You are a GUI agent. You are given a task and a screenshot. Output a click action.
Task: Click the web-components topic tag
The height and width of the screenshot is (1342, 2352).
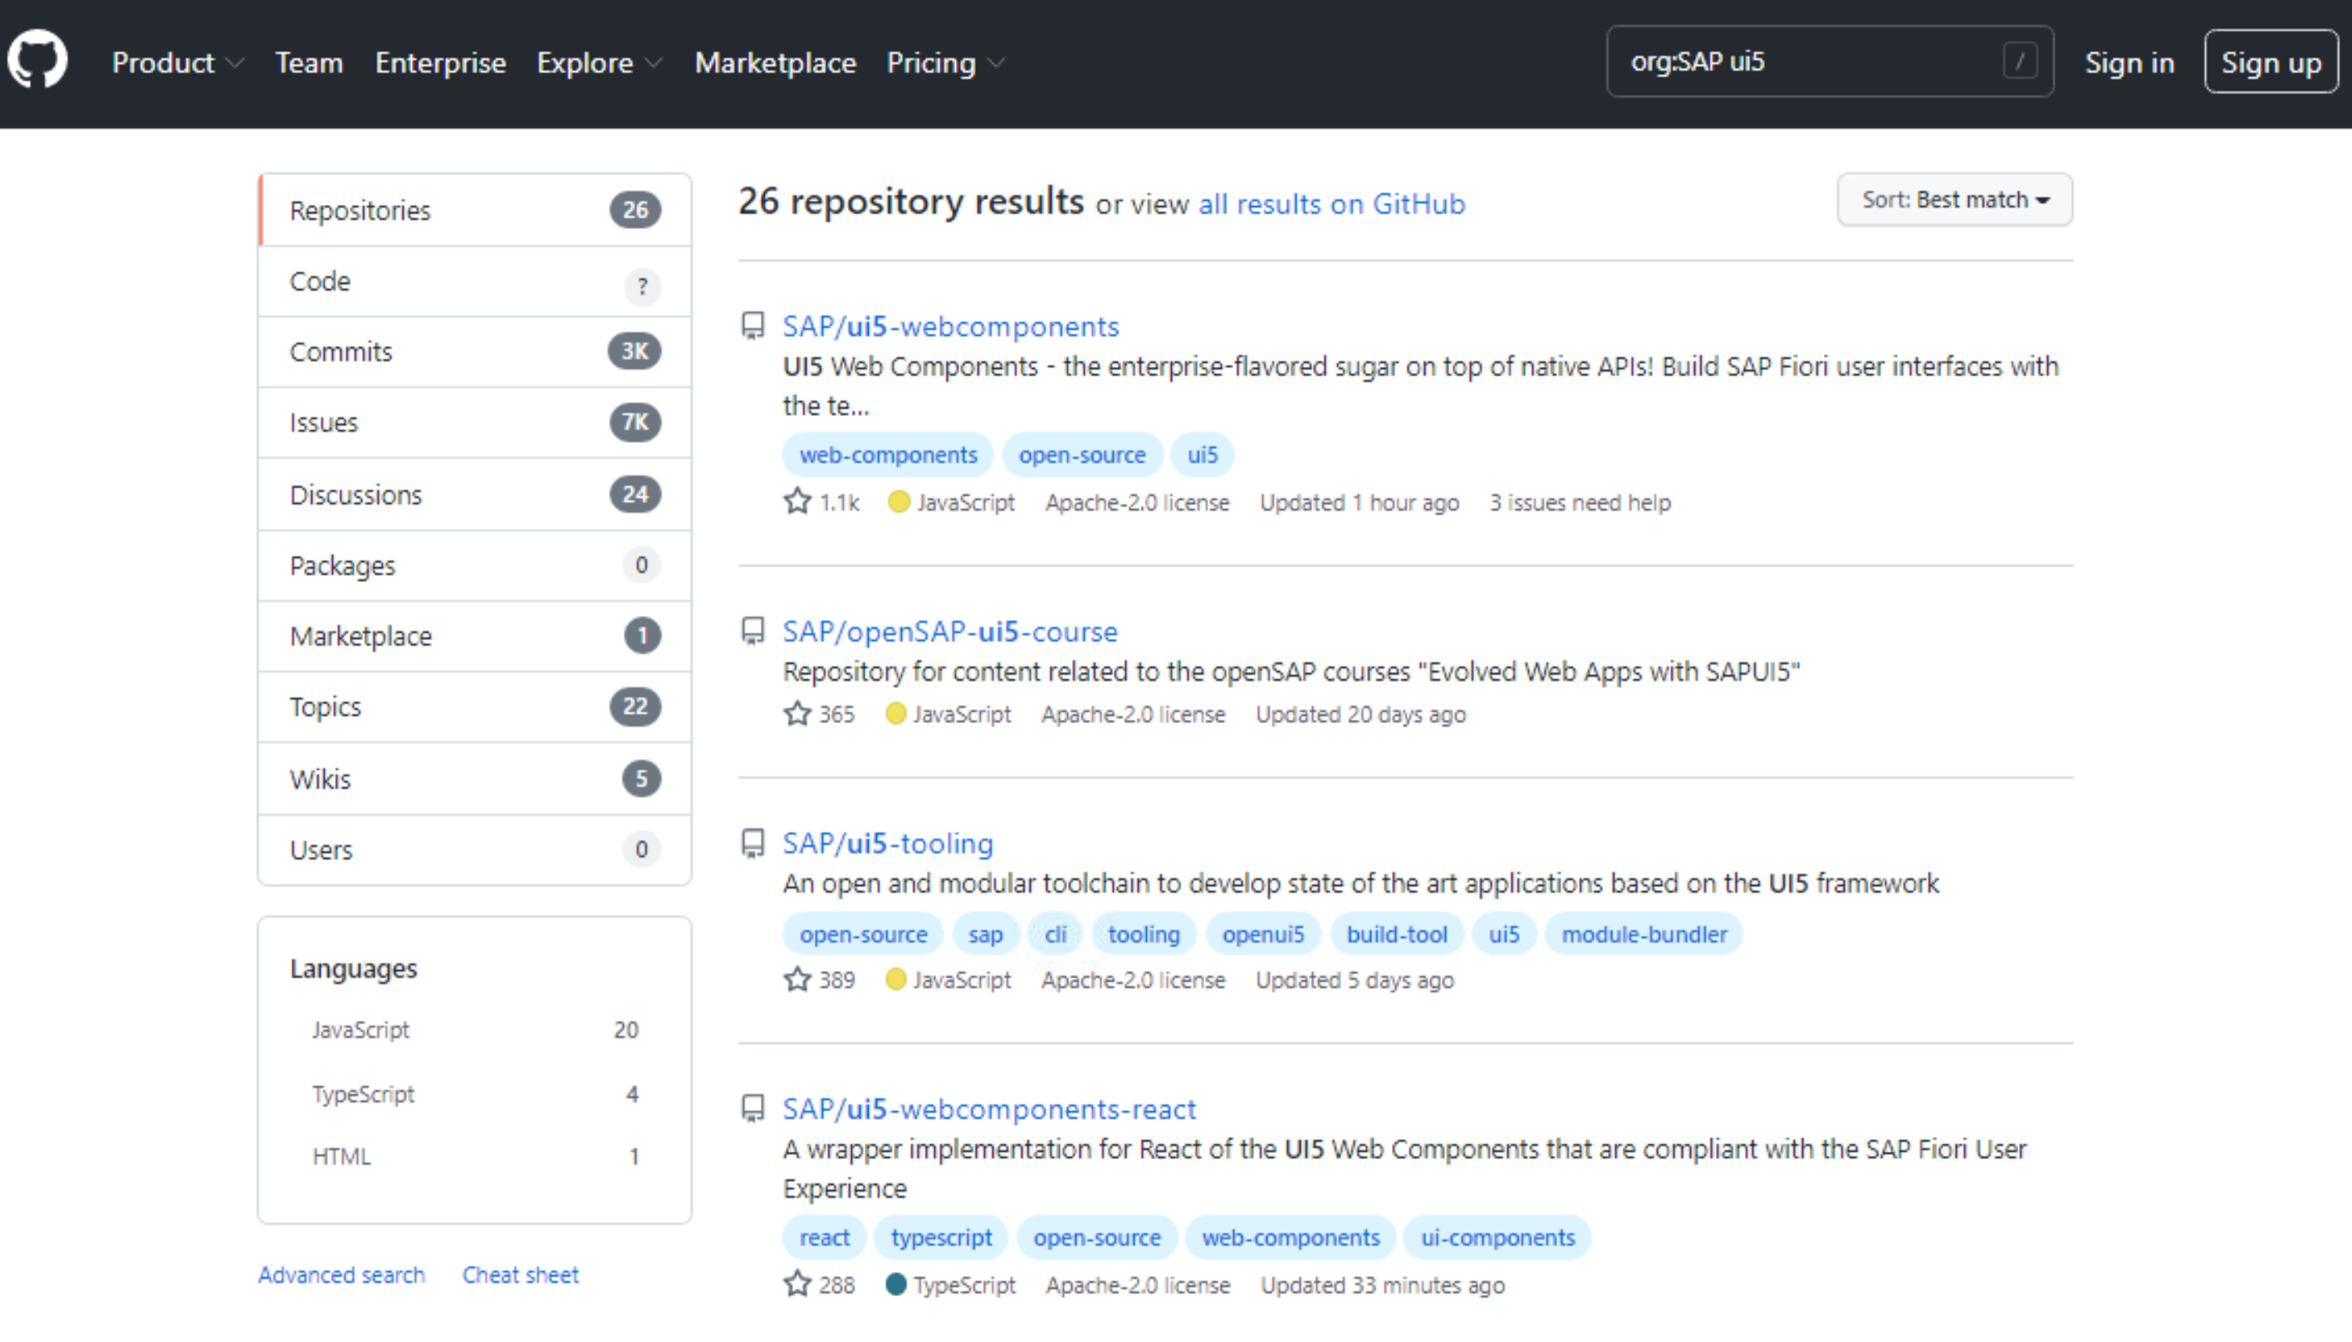tap(888, 454)
